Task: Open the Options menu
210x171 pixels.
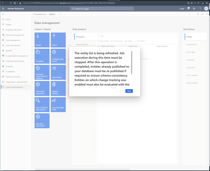Action: (x=52, y=14)
